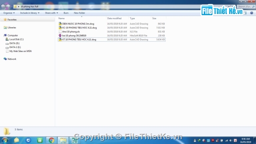Screen dimensions: 256x144
Task: Click the volume speaker icon in system tray
Action: (231, 140)
